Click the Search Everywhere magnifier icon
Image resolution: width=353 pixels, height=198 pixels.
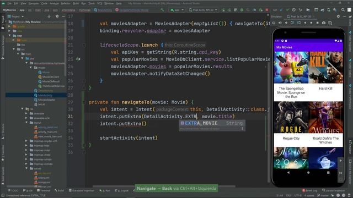tap(343, 10)
